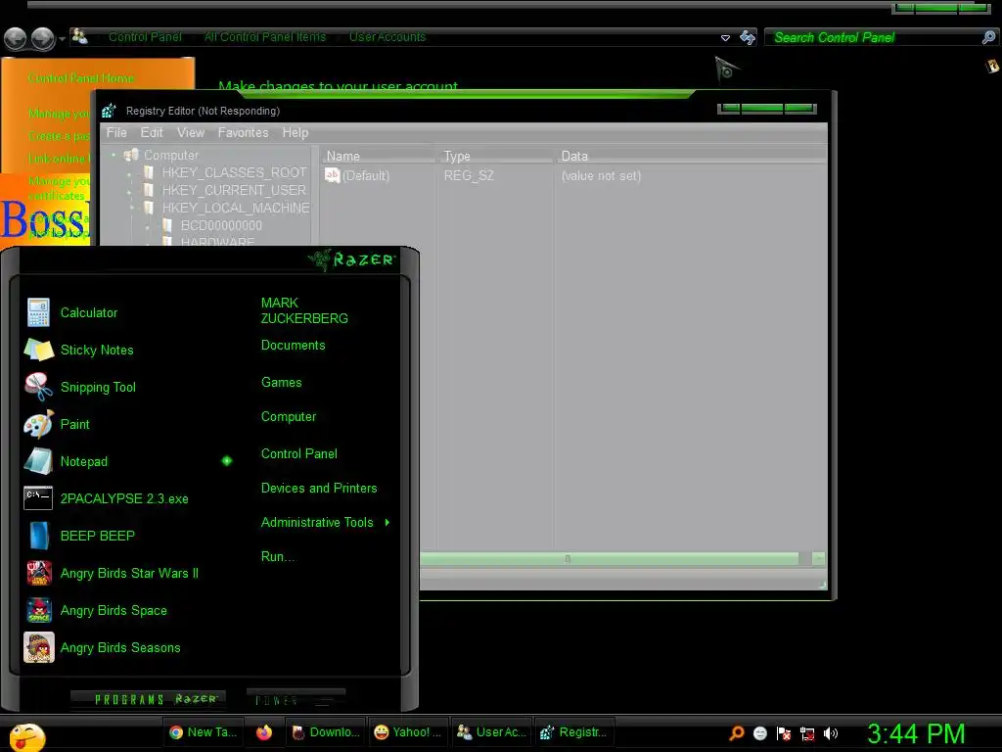Image resolution: width=1002 pixels, height=752 pixels.
Task: Expand Administrative Tools submenu arrow
Action: (x=387, y=523)
